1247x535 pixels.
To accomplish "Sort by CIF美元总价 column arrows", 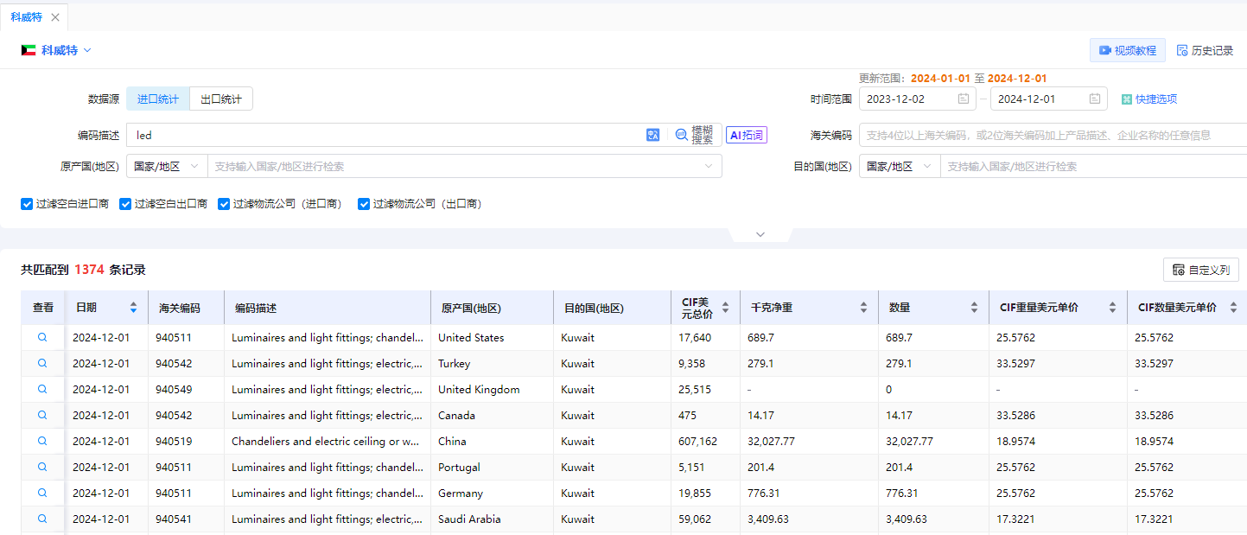I will [x=725, y=308].
